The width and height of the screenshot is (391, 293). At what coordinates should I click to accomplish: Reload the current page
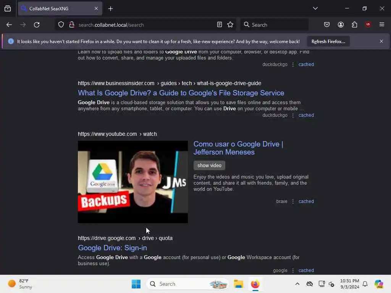click(x=37, y=25)
